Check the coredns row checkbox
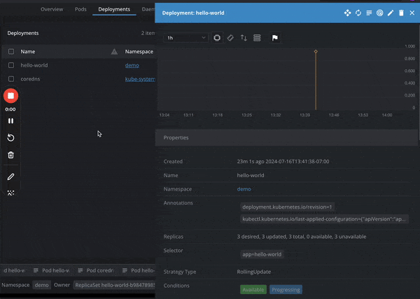 11,79
